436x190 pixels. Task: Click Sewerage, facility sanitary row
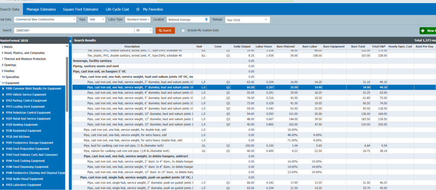click(x=254, y=61)
